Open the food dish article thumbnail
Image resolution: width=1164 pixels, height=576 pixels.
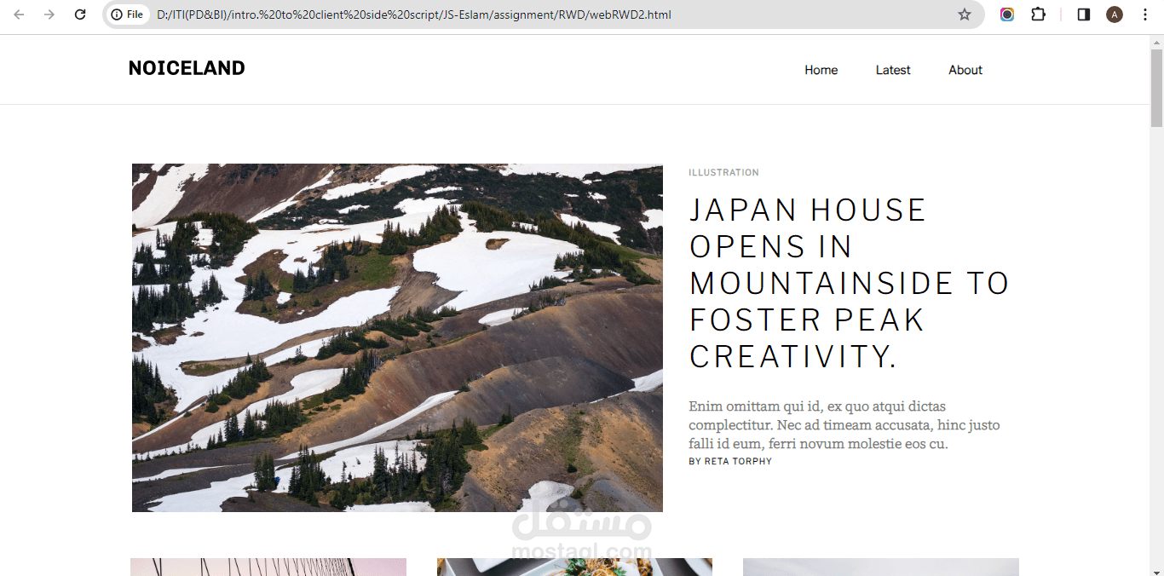(574, 567)
